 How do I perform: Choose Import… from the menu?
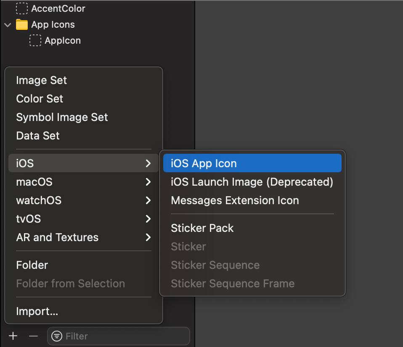point(84,311)
